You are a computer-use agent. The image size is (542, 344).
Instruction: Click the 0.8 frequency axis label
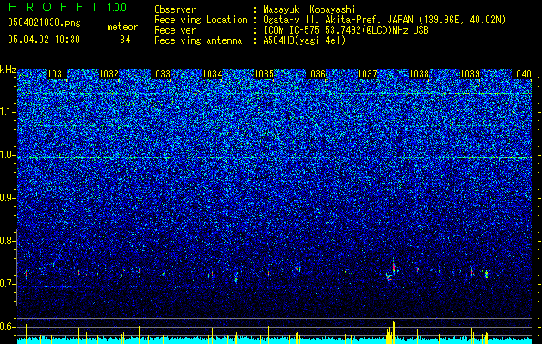7,241
